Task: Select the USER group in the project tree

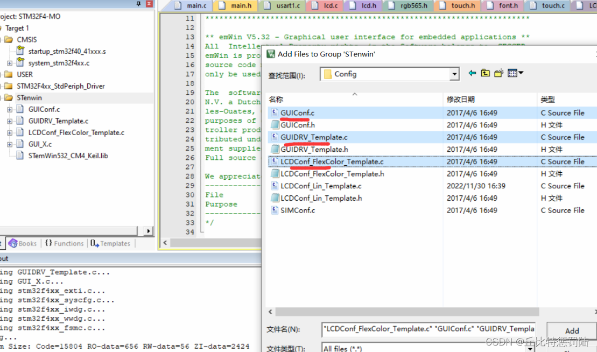Action: coord(25,75)
